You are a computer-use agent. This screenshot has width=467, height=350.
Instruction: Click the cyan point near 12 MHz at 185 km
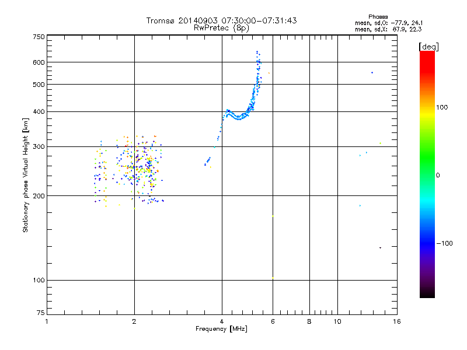click(360, 206)
